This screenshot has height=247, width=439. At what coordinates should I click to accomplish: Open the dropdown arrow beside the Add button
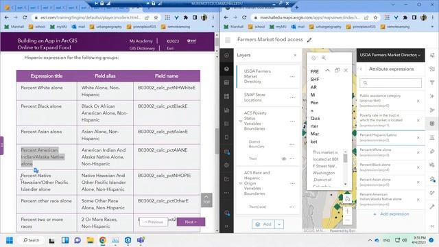coord(279,224)
